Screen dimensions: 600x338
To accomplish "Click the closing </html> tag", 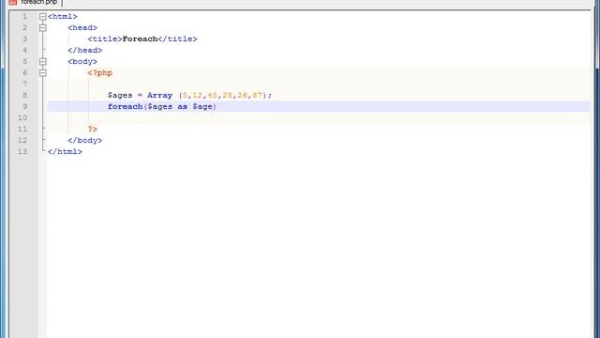I will 65,152.
